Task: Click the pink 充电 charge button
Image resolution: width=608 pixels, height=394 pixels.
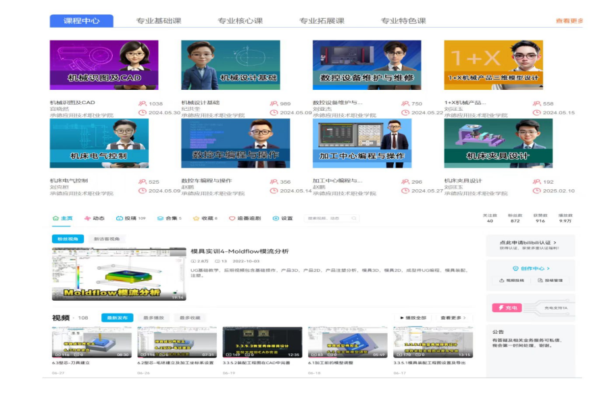Action: (507, 307)
